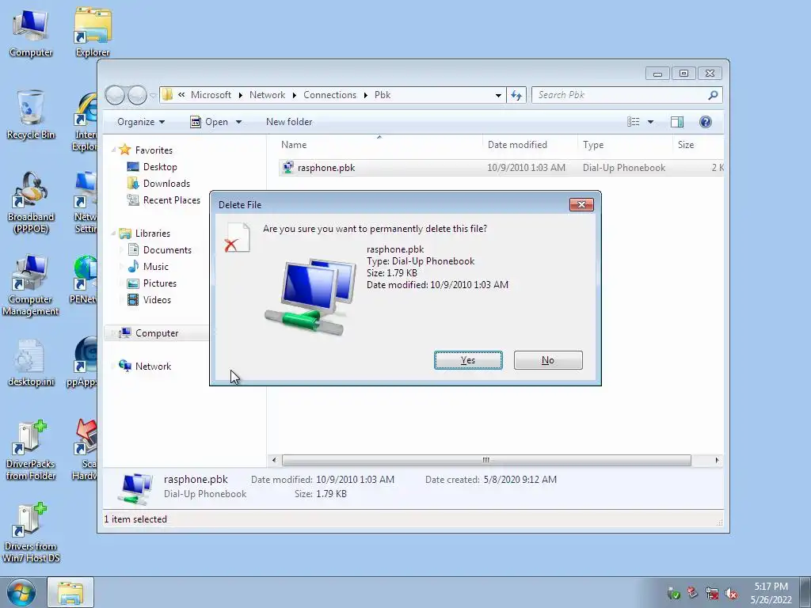Select DriverPacks from Folder shortcut
Image resolution: width=811 pixels, height=608 pixels.
(x=31, y=450)
